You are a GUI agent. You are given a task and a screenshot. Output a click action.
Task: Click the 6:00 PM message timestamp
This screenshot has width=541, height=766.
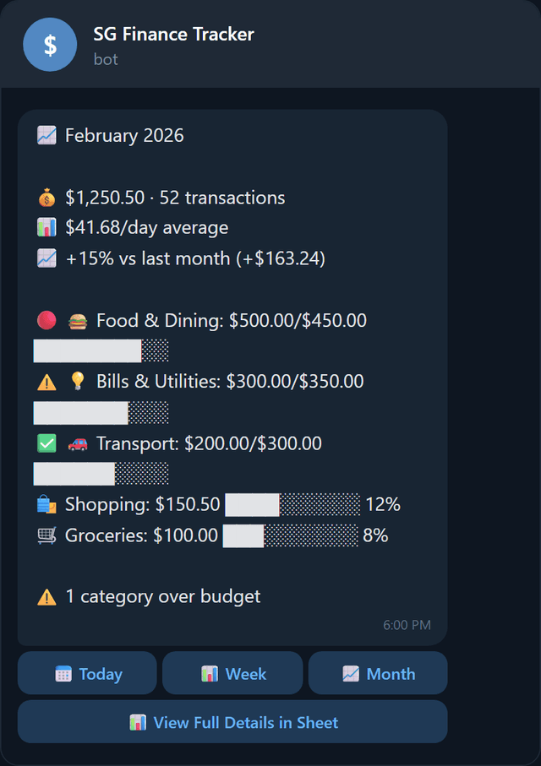pos(407,625)
